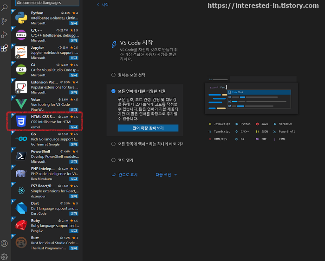The width and height of the screenshot is (325, 261).
Task: Open the Source Control view
Action: [x=4, y=21]
